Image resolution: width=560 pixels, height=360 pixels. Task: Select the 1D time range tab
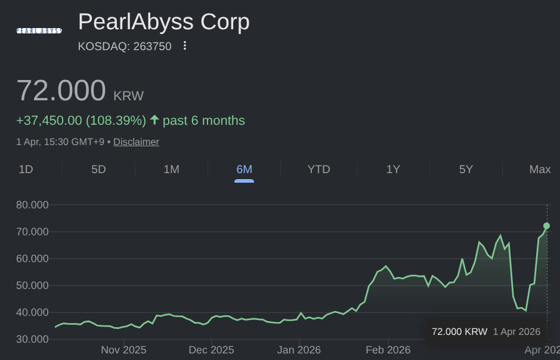pos(26,169)
